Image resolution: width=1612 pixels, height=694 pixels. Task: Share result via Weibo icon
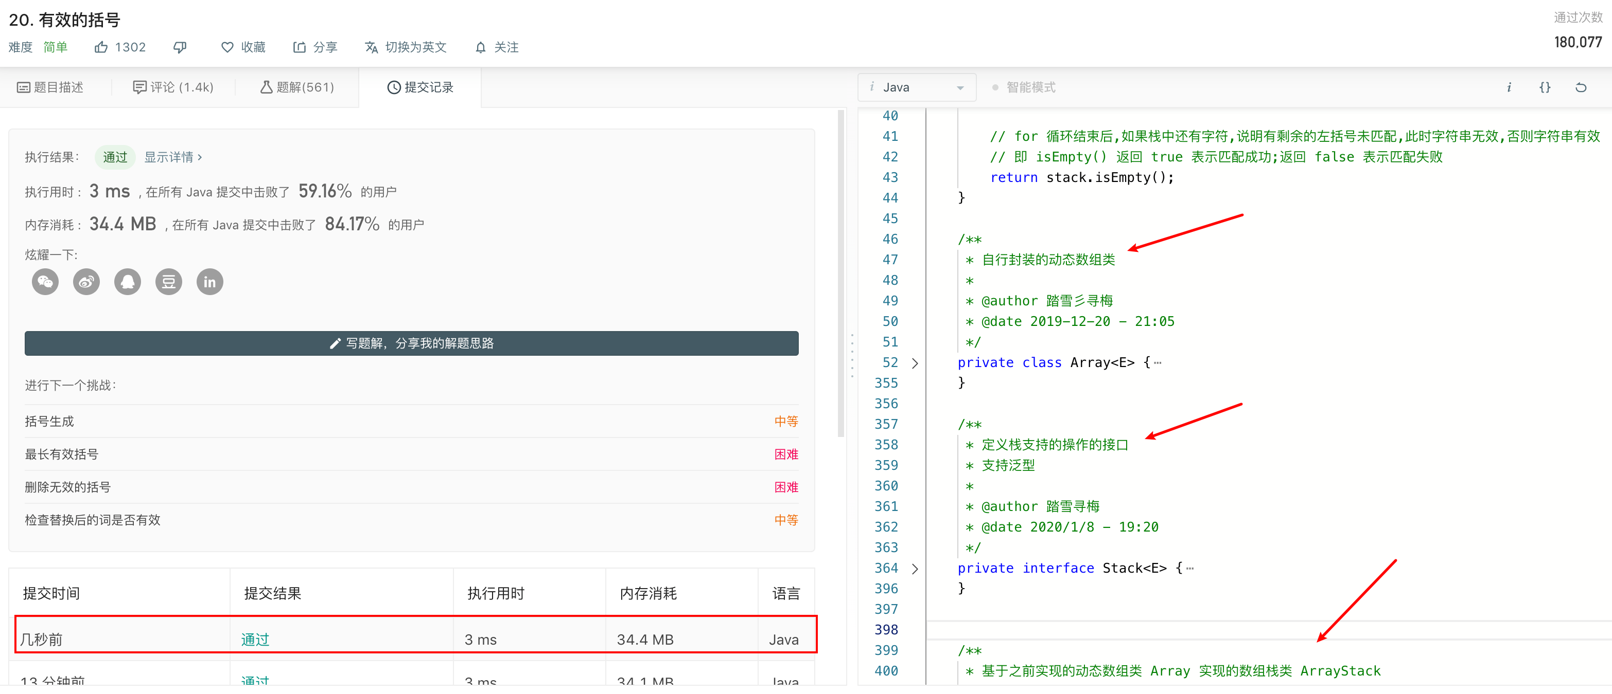tap(86, 282)
